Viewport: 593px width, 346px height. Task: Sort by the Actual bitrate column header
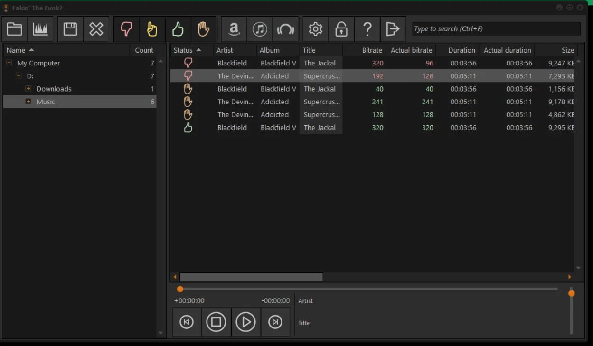[411, 50]
